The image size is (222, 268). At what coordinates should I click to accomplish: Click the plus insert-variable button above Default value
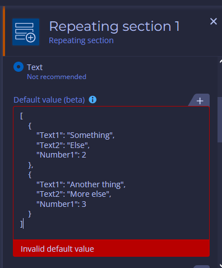pyautogui.click(x=200, y=101)
